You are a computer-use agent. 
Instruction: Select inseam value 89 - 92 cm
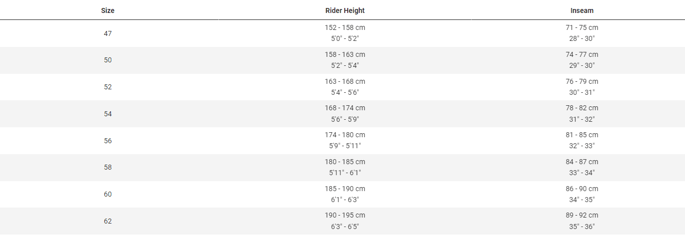click(x=582, y=216)
